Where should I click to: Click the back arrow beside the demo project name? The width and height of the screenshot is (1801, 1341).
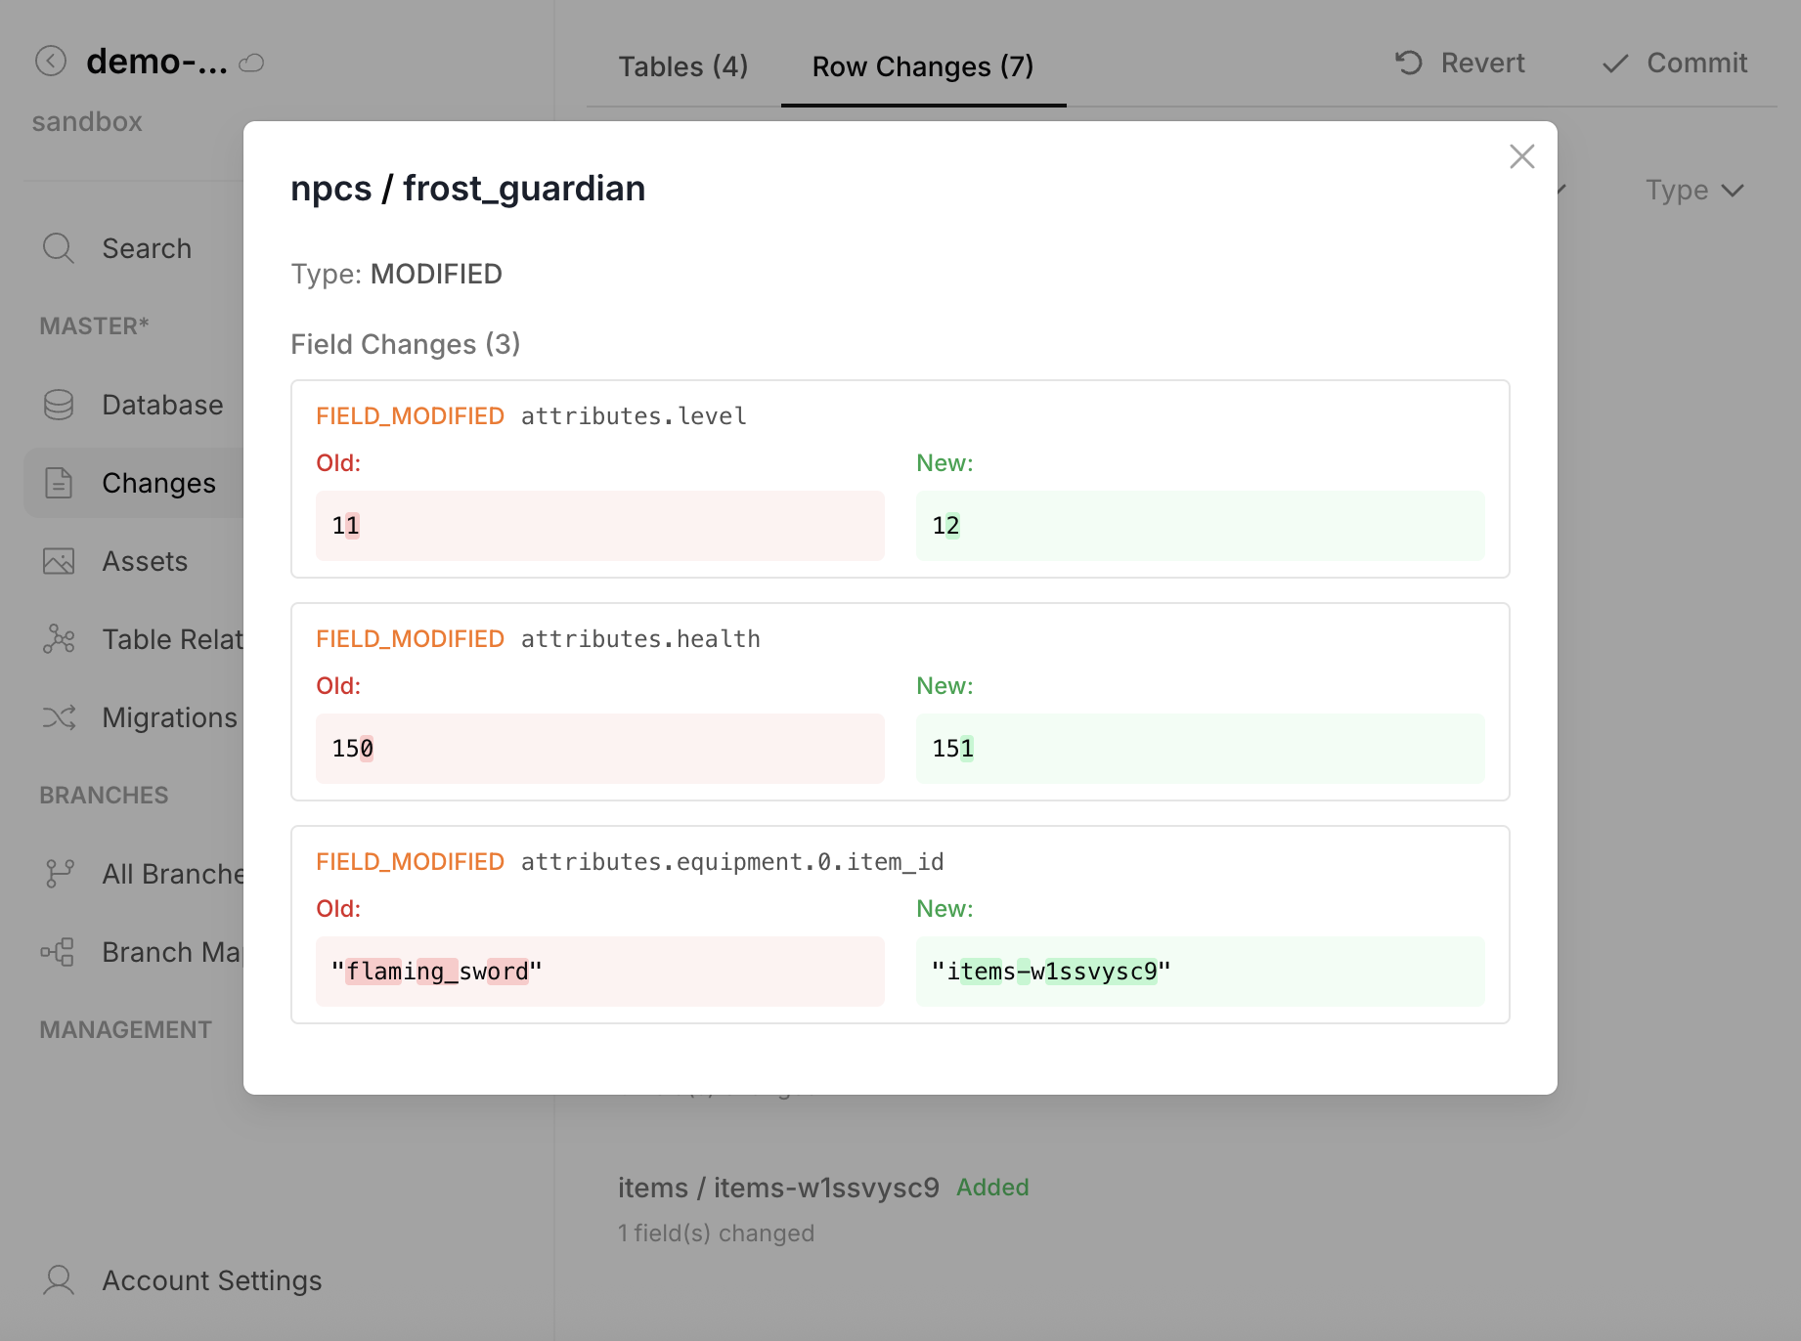pyautogui.click(x=50, y=62)
